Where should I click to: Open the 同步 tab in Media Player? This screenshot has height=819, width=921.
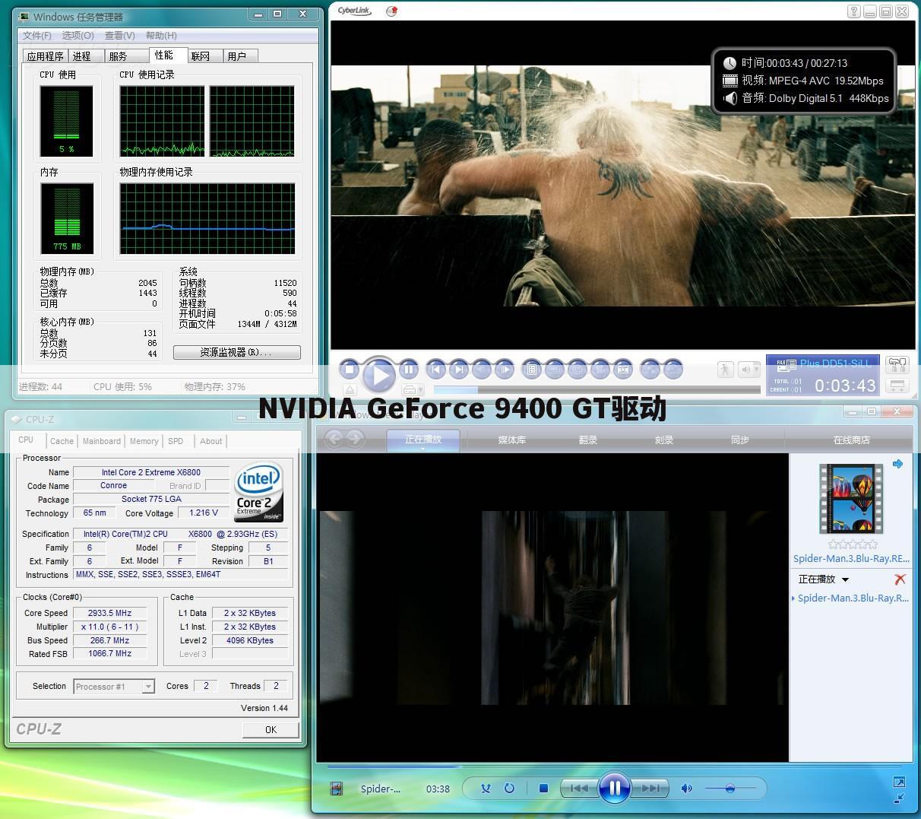coord(739,440)
